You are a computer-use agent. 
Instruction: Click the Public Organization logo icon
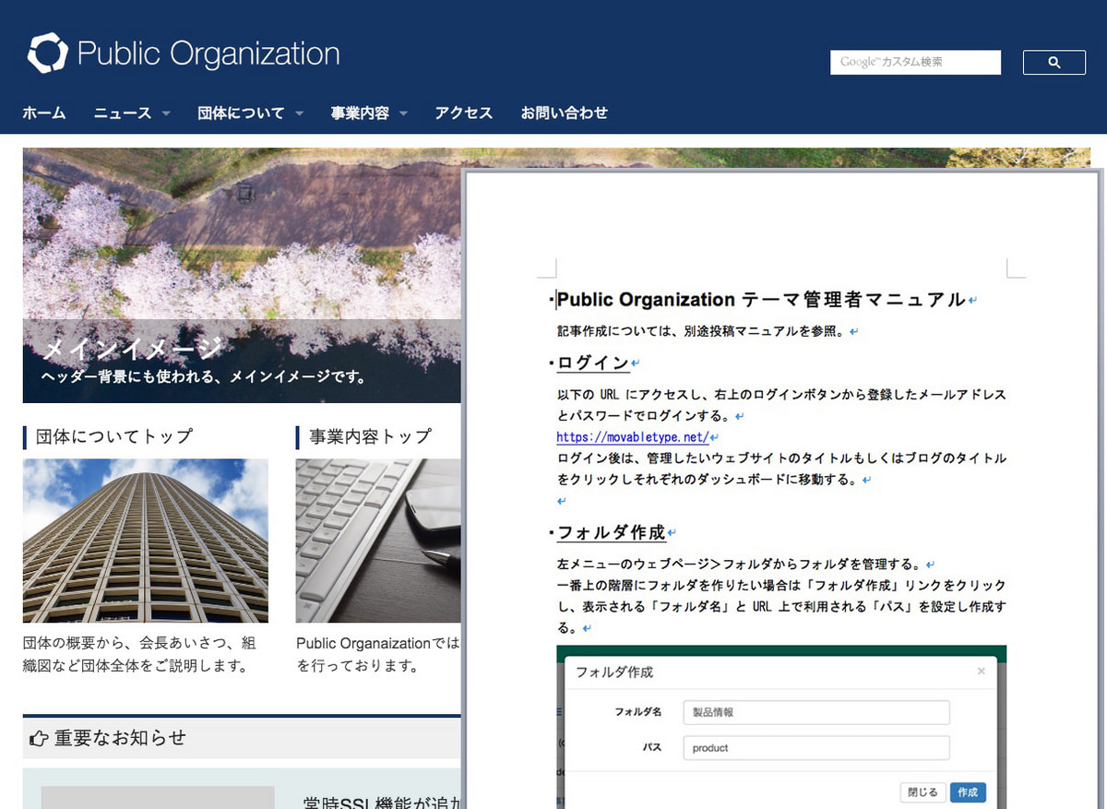pyautogui.click(x=47, y=54)
